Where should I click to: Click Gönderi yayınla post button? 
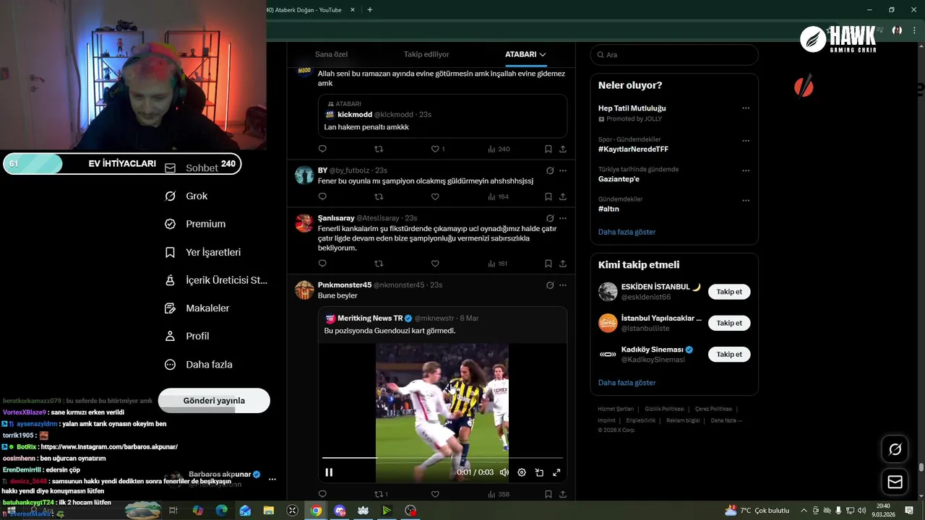[214, 401]
